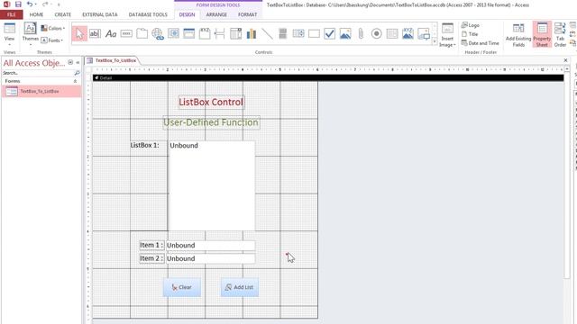Click the Undo arrow icon
Viewport: 577px width, 324px height.
tap(30, 4)
